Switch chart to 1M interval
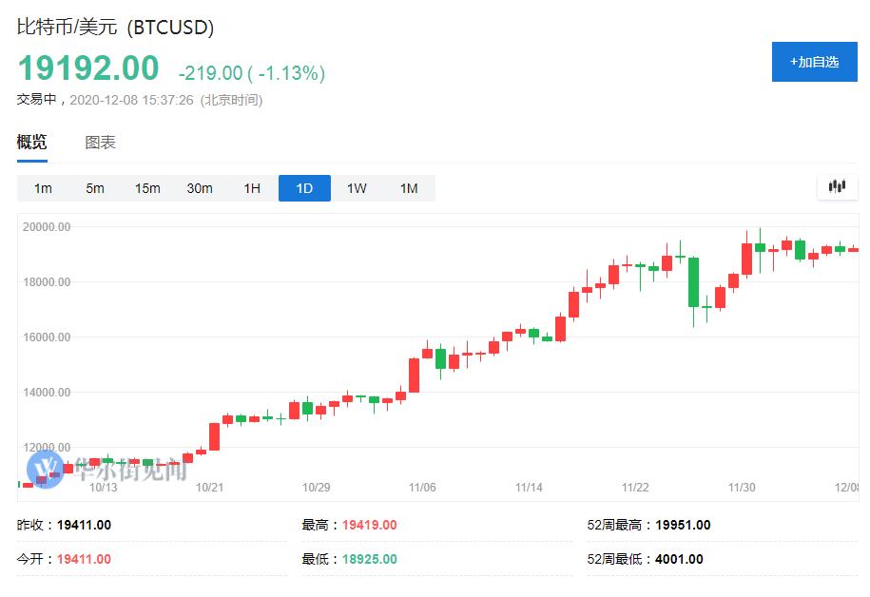 click(409, 188)
